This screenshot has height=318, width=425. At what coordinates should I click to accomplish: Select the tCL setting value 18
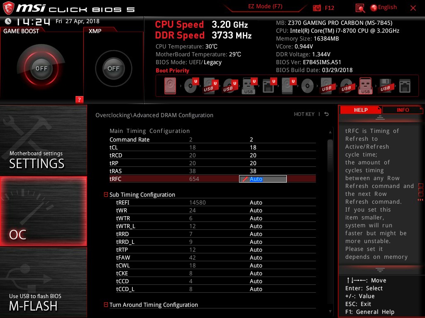point(253,147)
